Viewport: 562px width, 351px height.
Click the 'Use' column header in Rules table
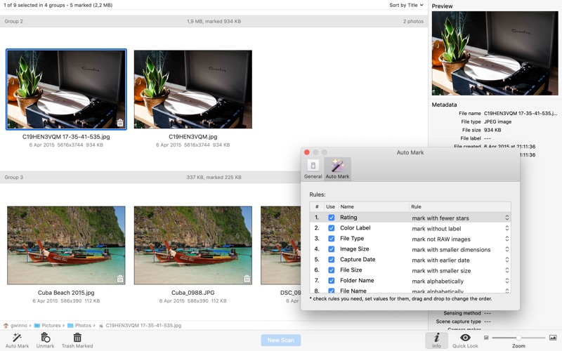tap(330, 206)
